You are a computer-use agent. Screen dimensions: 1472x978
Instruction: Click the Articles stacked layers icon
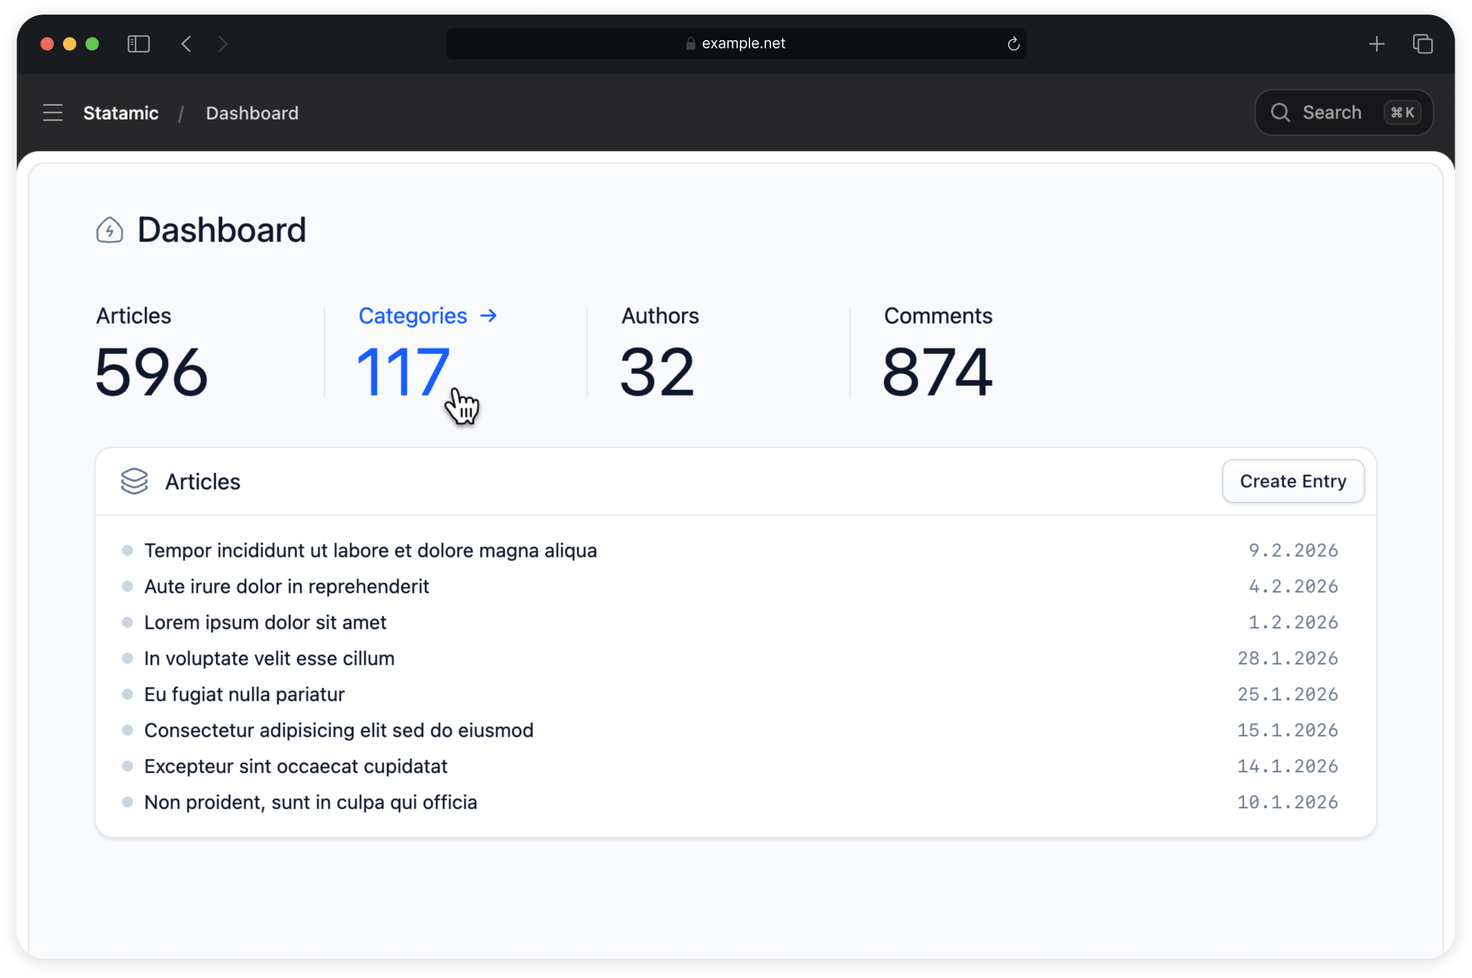134,481
